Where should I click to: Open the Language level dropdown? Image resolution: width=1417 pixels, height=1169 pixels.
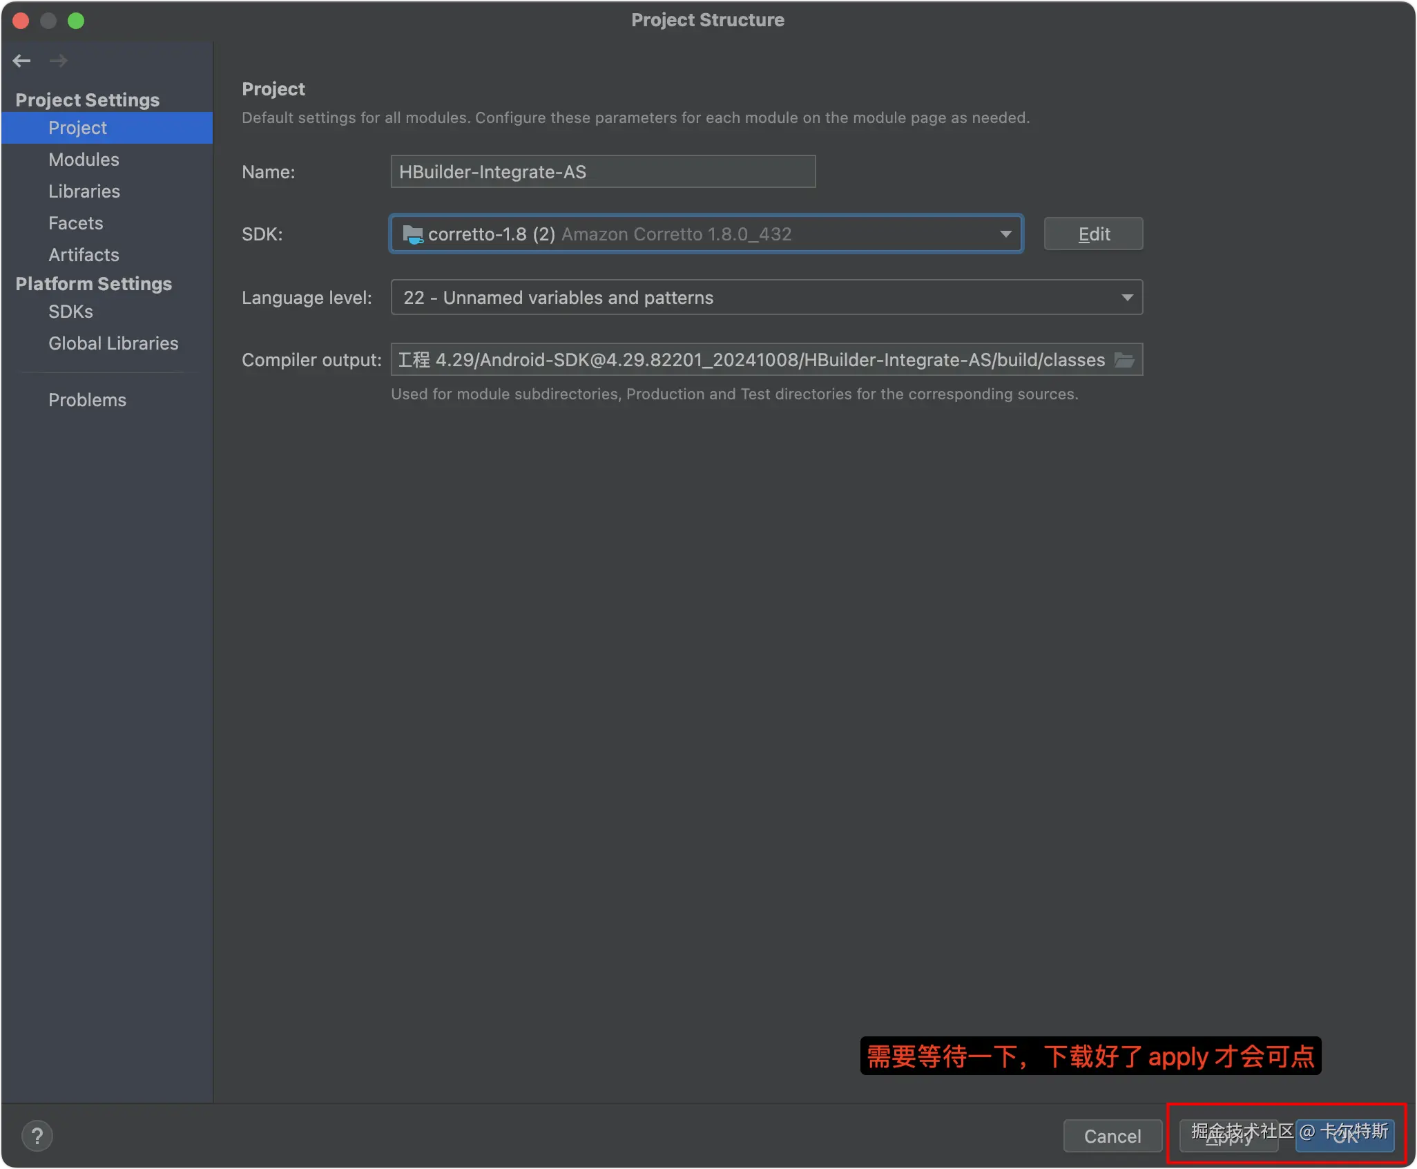click(x=1126, y=298)
